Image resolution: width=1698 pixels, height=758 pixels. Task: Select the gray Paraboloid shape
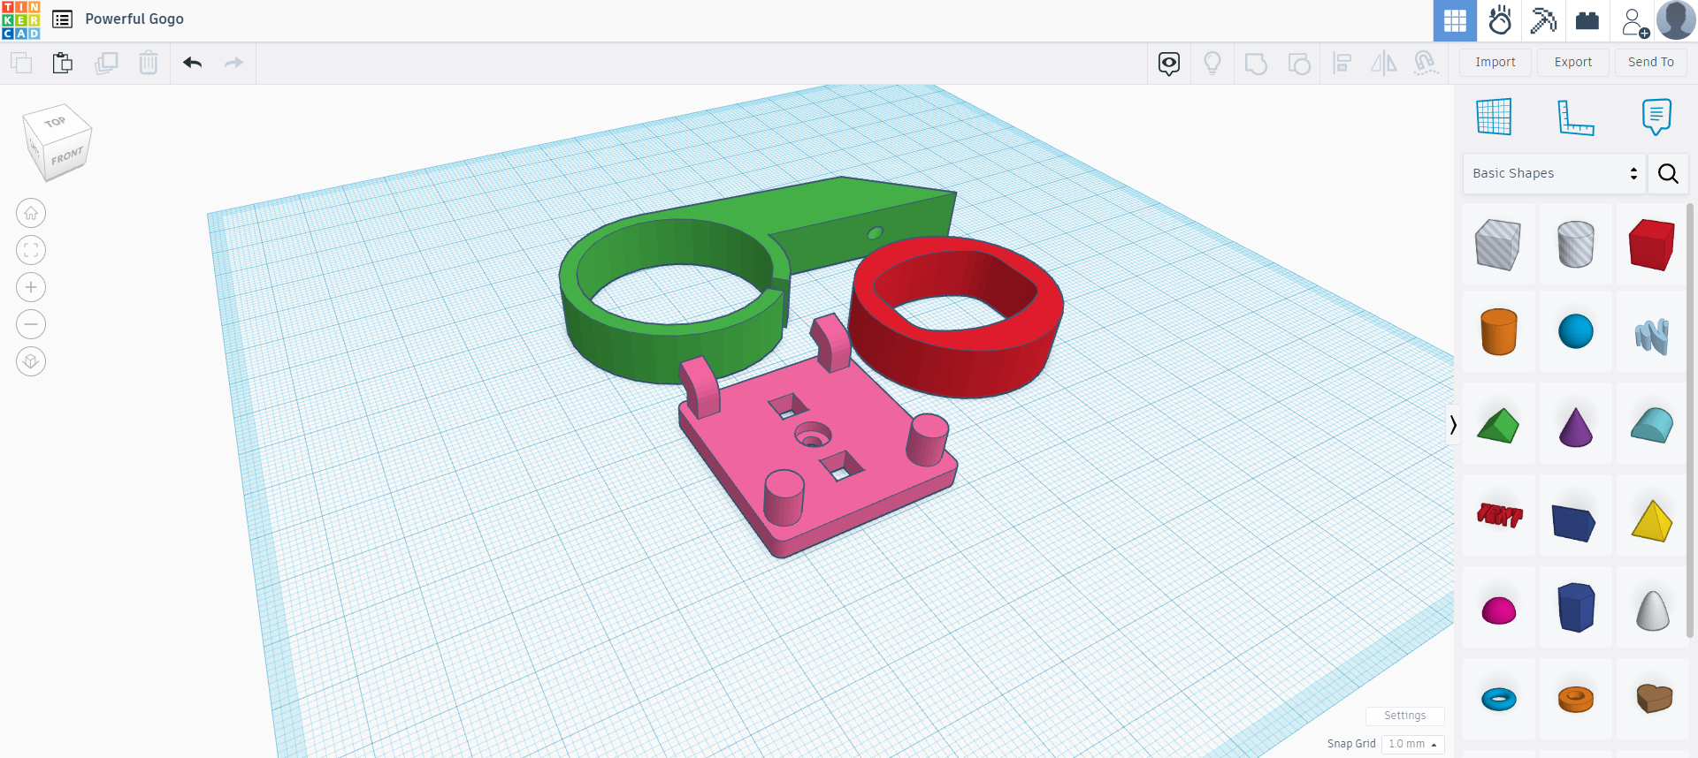1651,610
